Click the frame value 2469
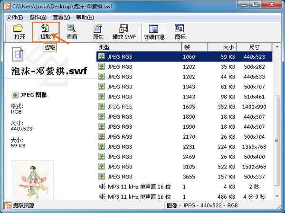Viewport: 285px width, 213px height. (x=189, y=157)
